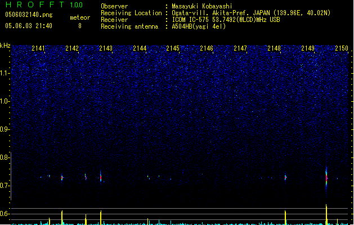
Task: Click the "Receiver" field label
Action: click(114, 20)
